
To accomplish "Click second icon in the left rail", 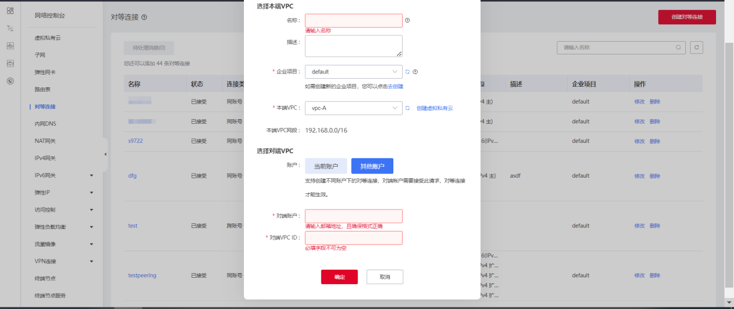I will pyautogui.click(x=10, y=28).
